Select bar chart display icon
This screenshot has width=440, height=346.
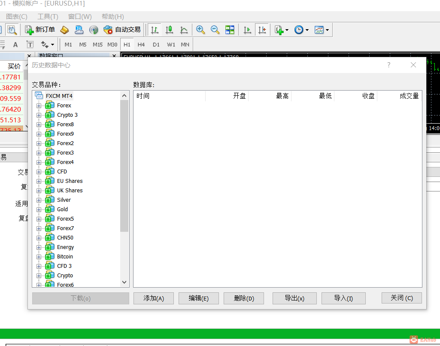coord(155,30)
